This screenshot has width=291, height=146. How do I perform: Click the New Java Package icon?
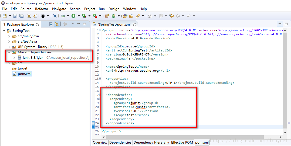point(107,16)
